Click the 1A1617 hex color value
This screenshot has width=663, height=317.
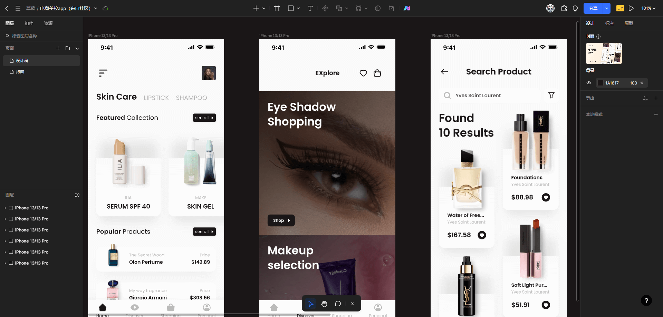pos(612,83)
